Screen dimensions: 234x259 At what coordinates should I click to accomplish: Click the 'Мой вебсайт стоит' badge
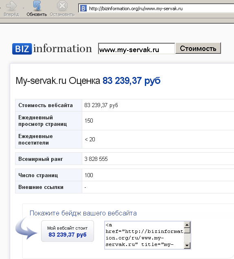click(68, 231)
